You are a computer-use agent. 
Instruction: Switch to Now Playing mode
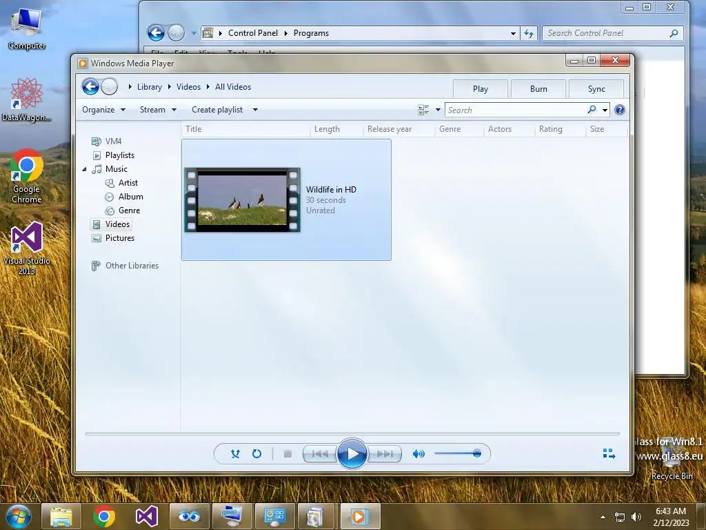[x=609, y=454]
